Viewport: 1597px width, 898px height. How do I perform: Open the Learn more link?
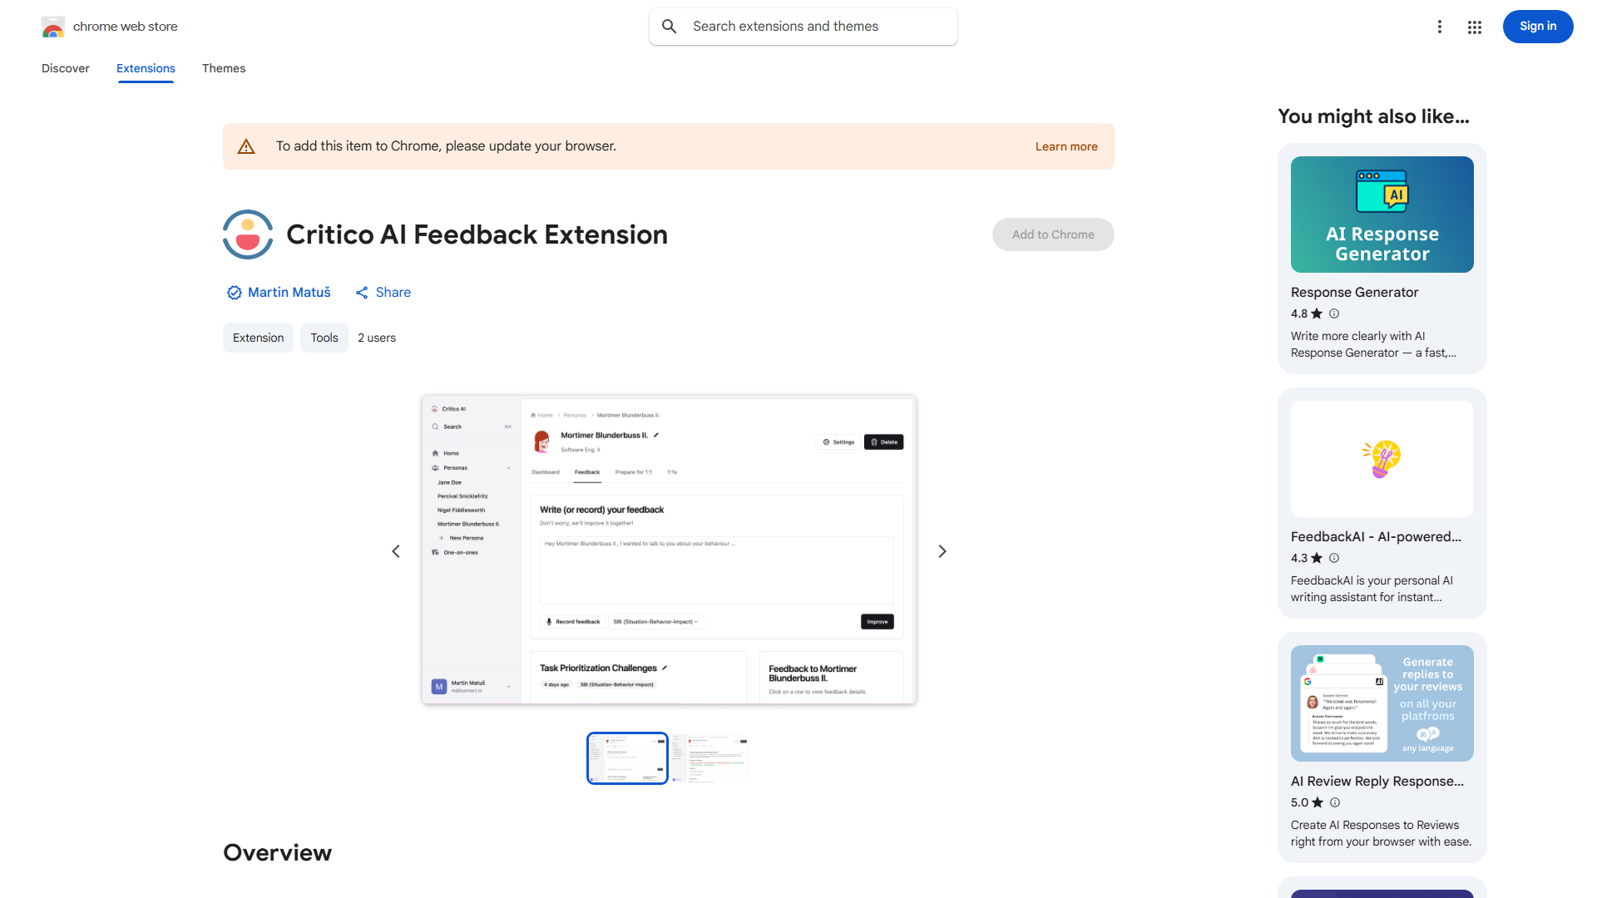tap(1065, 146)
